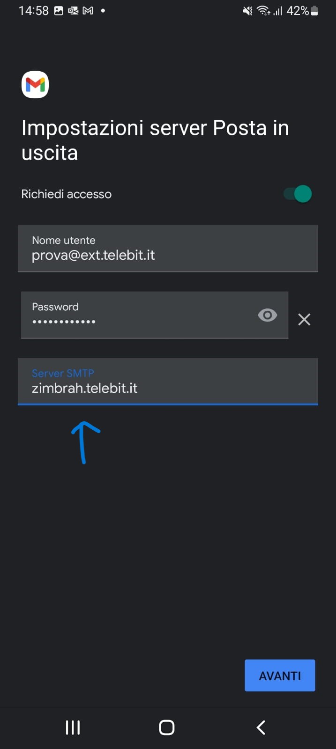Tap the 42% battery indicator
336x749 pixels.
click(x=302, y=11)
